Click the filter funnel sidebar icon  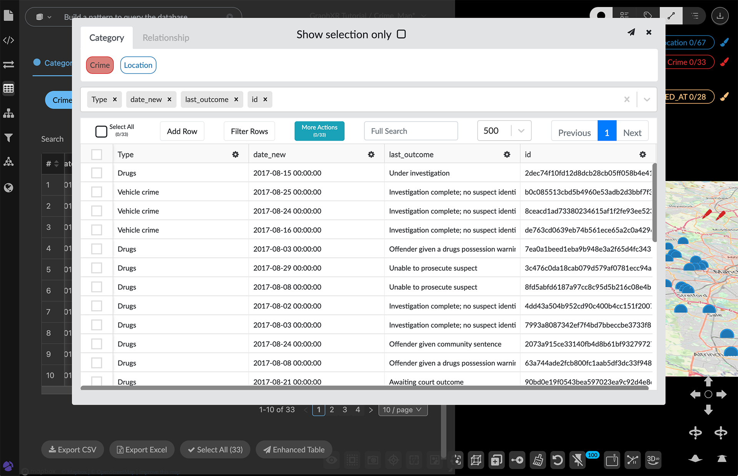click(8, 138)
